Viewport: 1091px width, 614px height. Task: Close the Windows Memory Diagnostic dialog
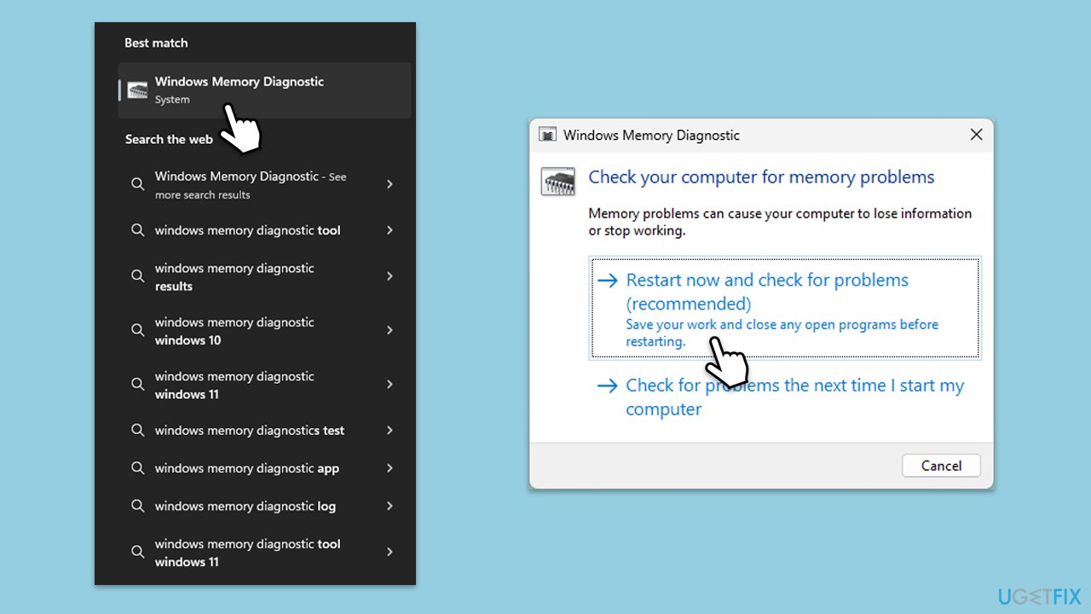[977, 135]
